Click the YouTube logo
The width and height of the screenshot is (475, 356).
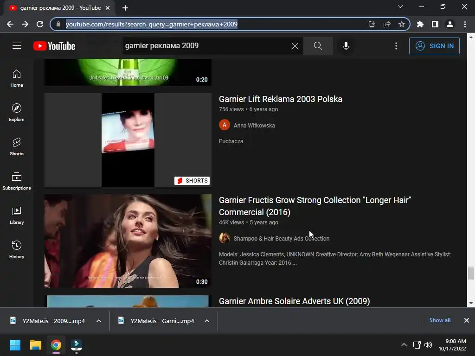coord(54,46)
